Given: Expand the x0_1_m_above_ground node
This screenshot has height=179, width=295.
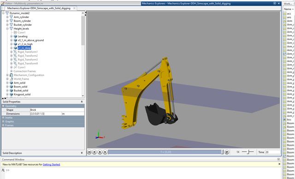Looking at the screenshot, I should coord(12,40).
